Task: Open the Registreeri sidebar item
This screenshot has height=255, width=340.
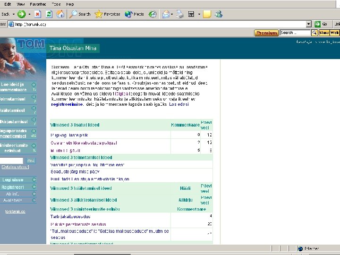Action: coord(13,187)
